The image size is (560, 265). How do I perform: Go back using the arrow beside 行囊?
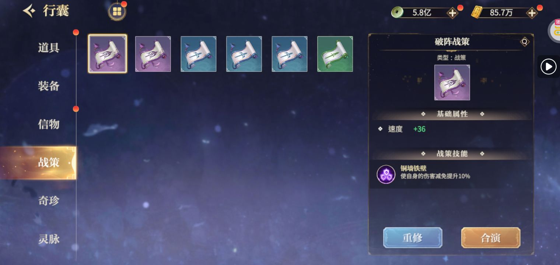[x=29, y=11]
